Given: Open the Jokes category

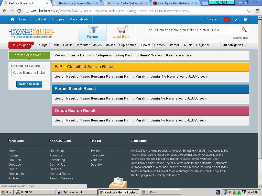Looking at the screenshot, I should pyautogui.click(x=97, y=45).
